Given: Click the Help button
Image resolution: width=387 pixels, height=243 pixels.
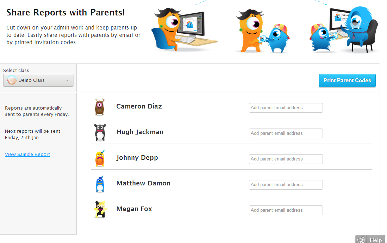Looking at the screenshot, I should 377,239.
